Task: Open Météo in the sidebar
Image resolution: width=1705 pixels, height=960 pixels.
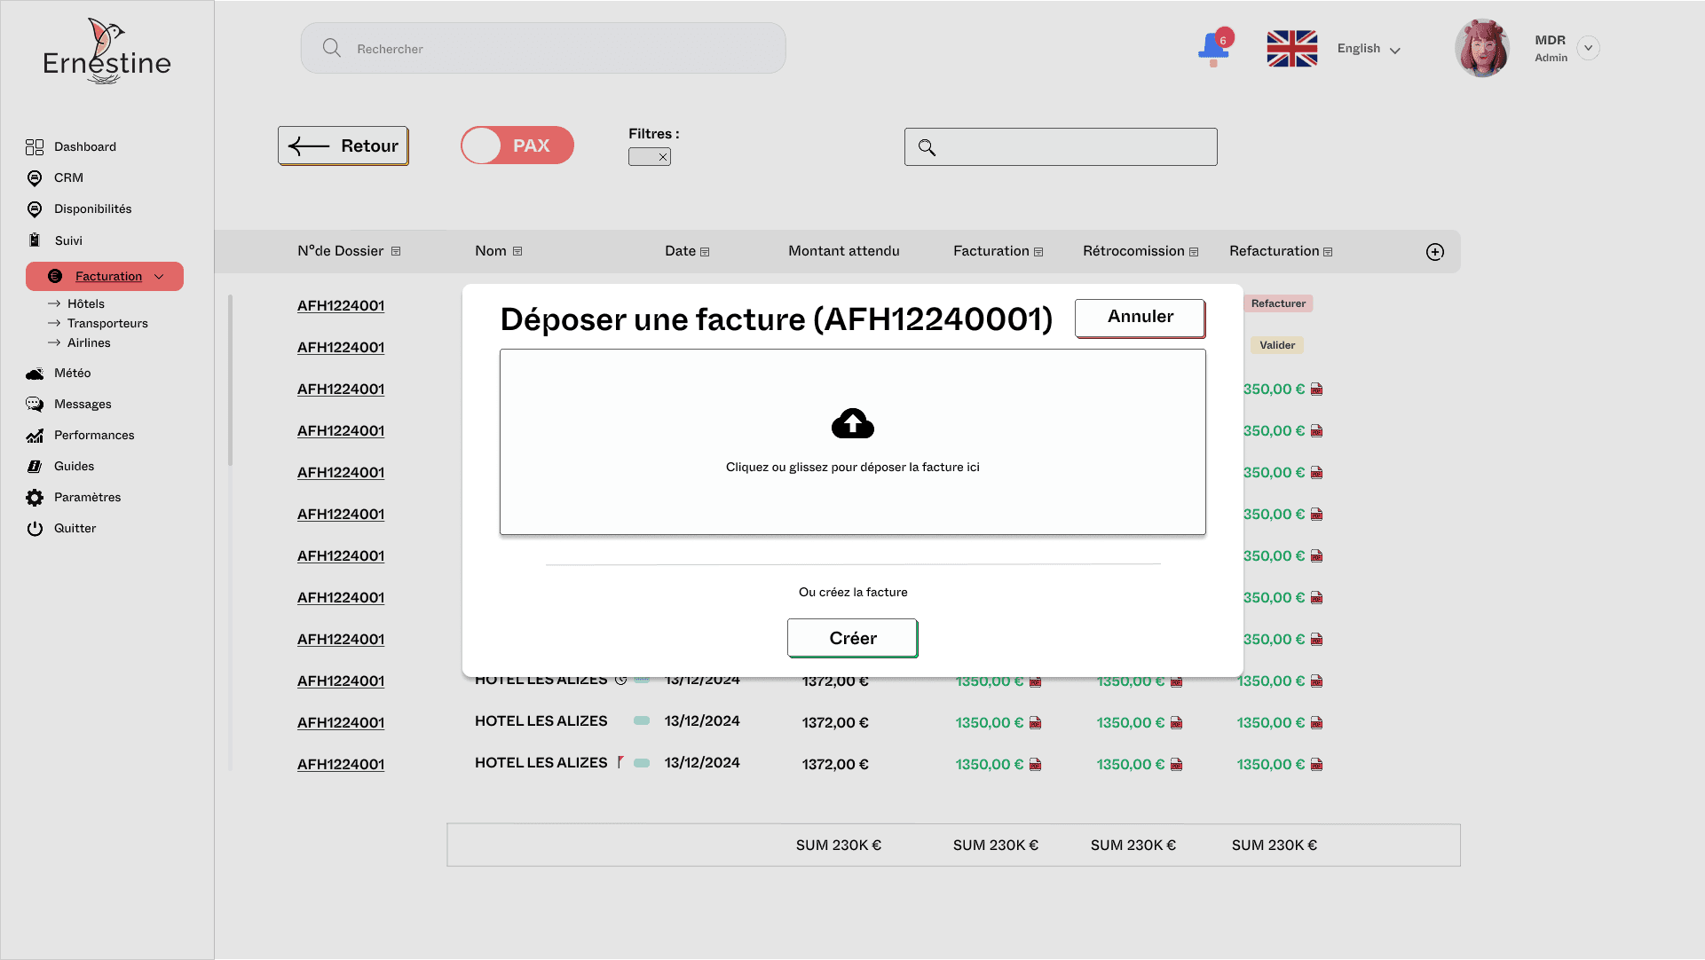Action: 72,373
